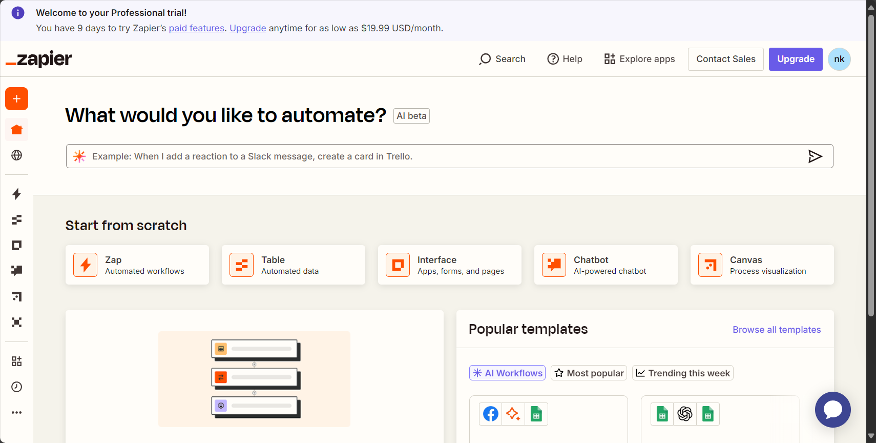This screenshot has height=443, width=876.
Task: Open Apps grid icon in sidebar
Action: [16, 361]
